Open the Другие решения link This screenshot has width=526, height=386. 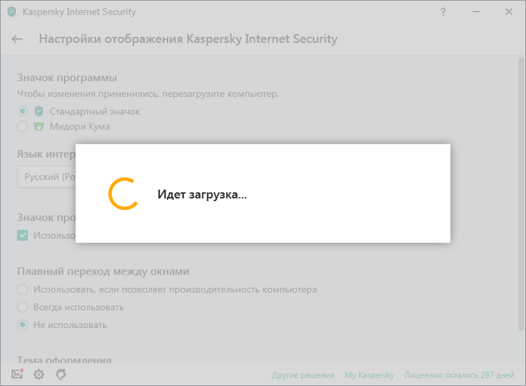tap(303, 375)
